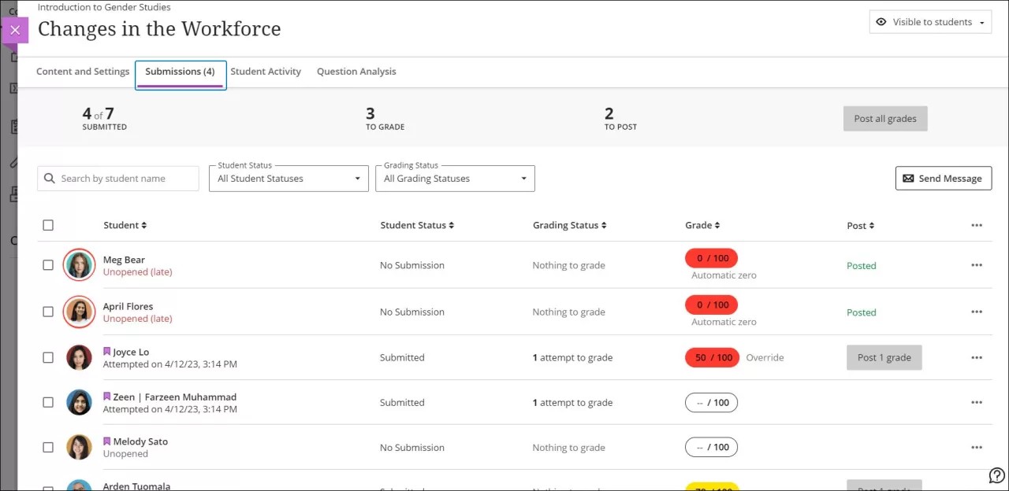Click the accommodation flag beside Joyce Lo
Screen dimensions: 1009x491
tap(107, 352)
